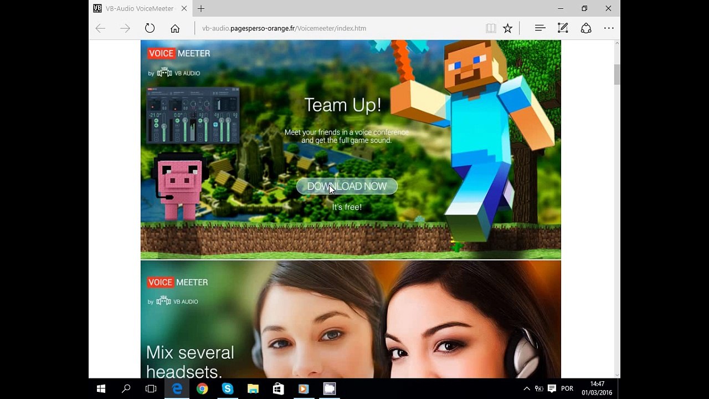Go back to the previous page
This screenshot has height=399, width=709.
[100, 28]
